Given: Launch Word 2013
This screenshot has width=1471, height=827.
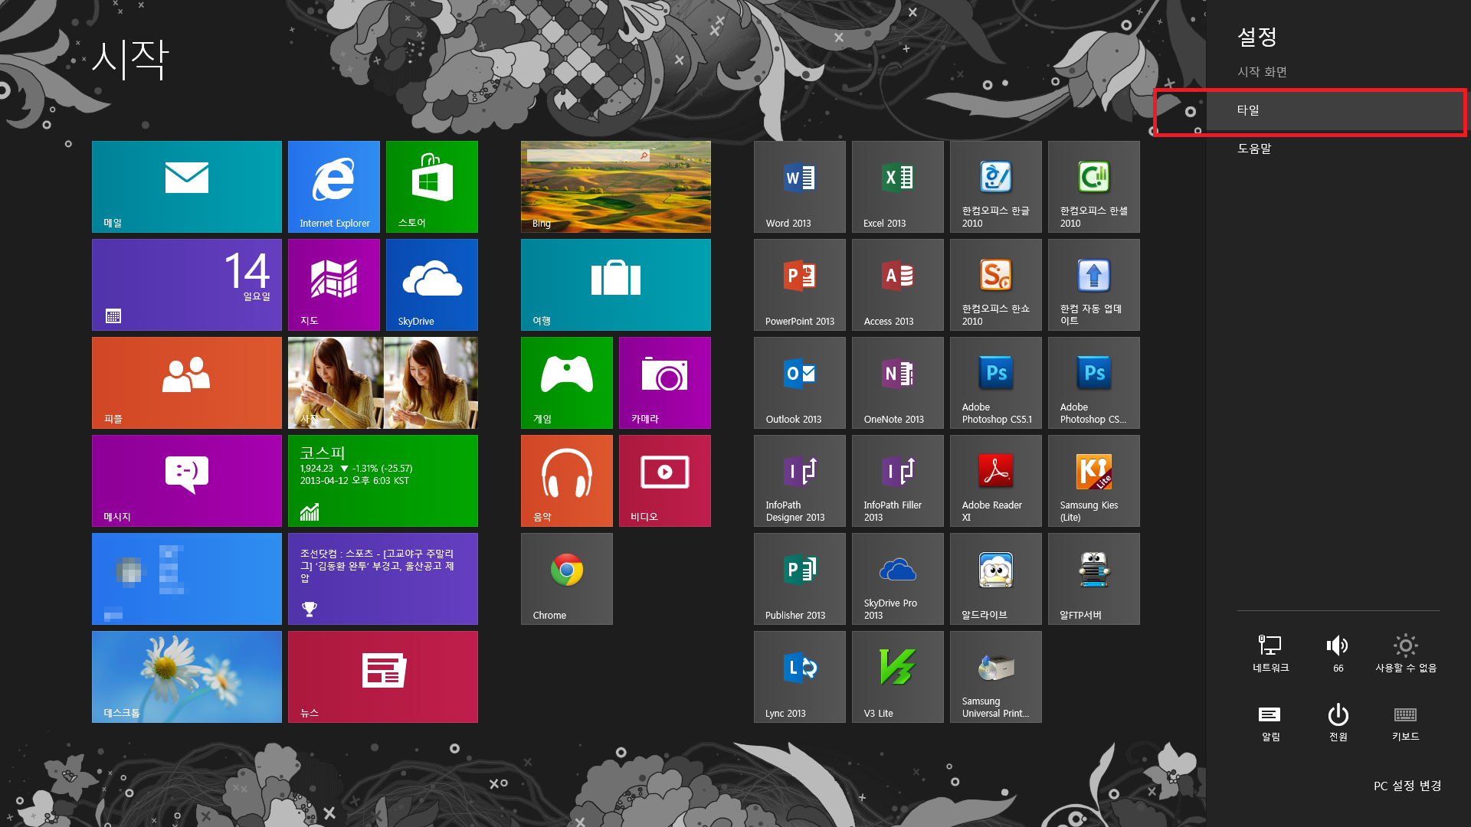Looking at the screenshot, I should tap(800, 187).
